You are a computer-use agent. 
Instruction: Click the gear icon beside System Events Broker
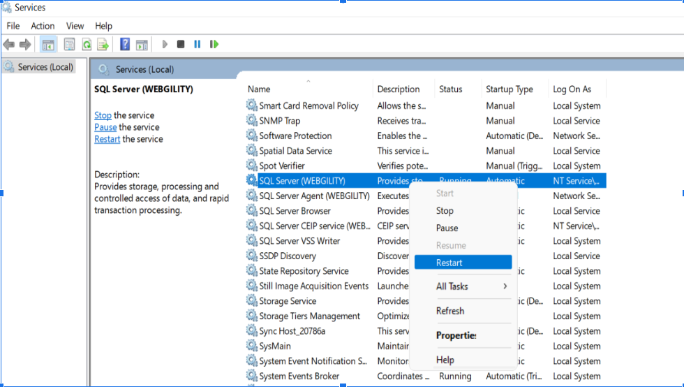click(252, 375)
